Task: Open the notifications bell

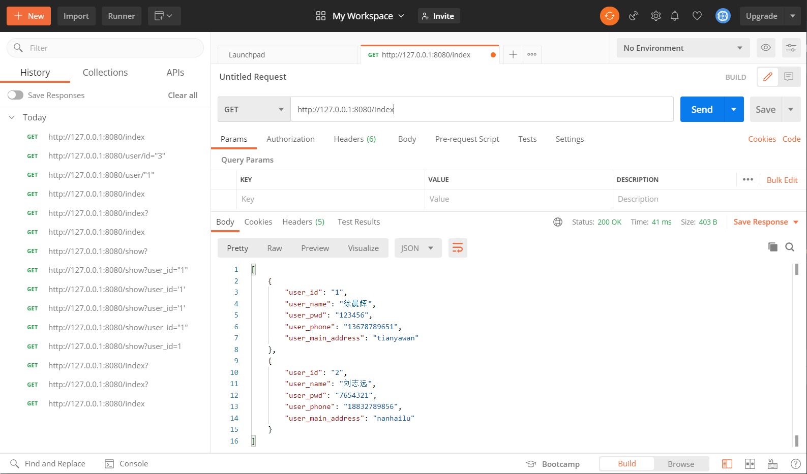Action: point(675,16)
